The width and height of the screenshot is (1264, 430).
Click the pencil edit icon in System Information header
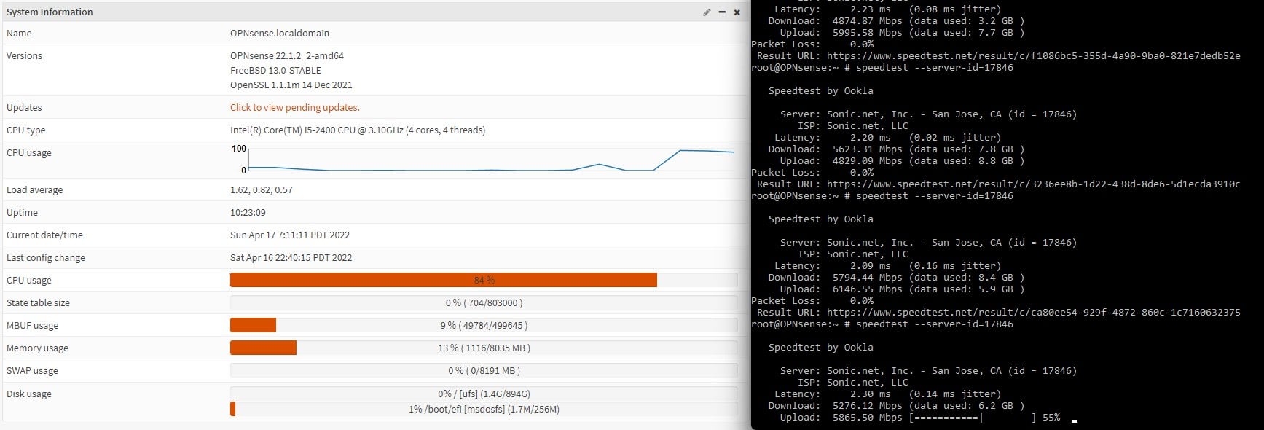point(707,12)
